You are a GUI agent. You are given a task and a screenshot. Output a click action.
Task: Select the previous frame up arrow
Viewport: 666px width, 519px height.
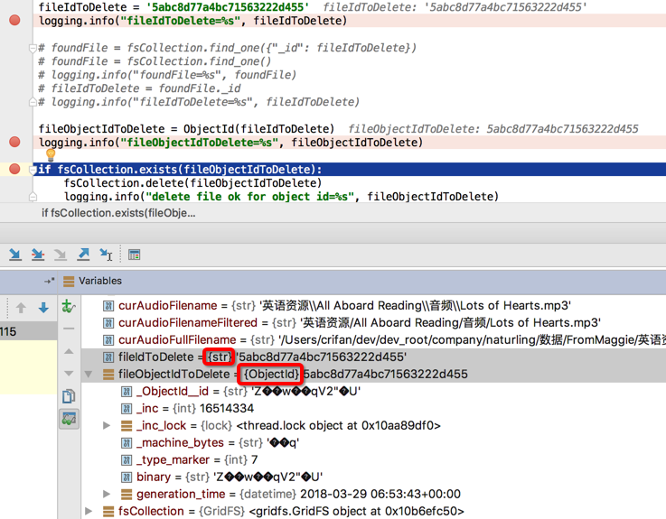[21, 308]
